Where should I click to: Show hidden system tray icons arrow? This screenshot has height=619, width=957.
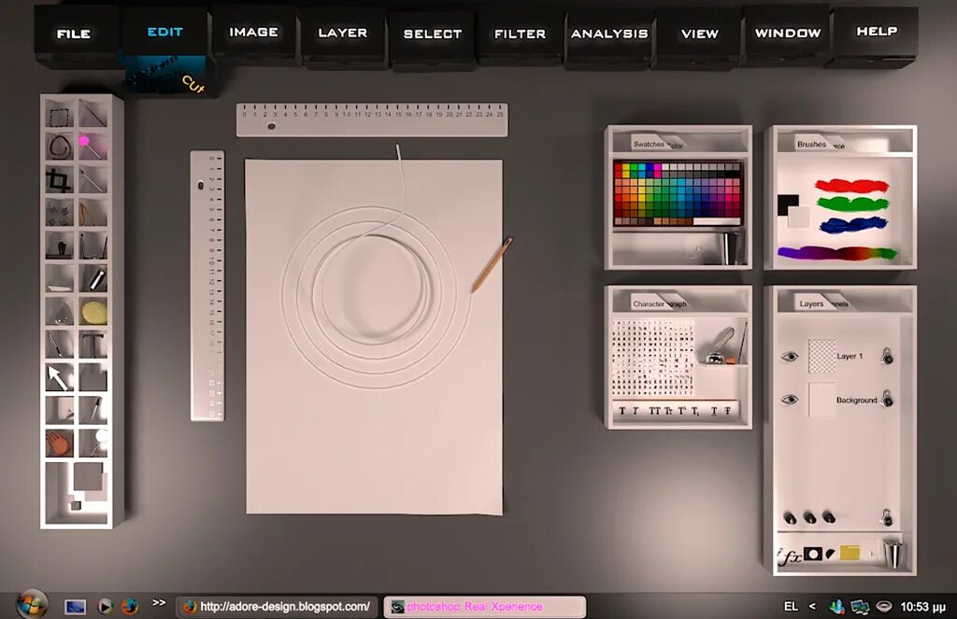click(x=812, y=606)
